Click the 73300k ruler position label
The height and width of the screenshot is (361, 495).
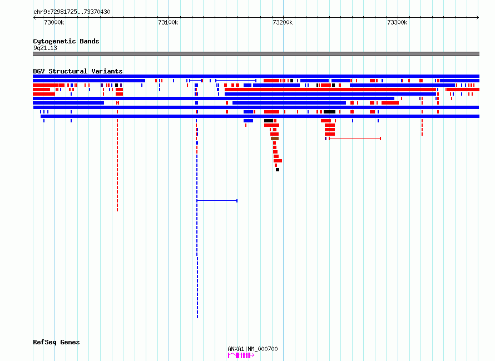coord(397,22)
